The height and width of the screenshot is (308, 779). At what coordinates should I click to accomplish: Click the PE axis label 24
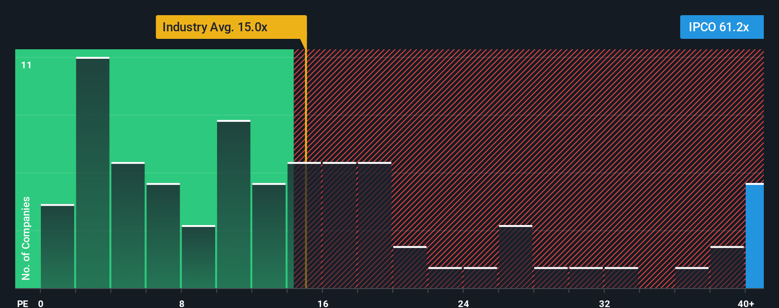point(464,303)
